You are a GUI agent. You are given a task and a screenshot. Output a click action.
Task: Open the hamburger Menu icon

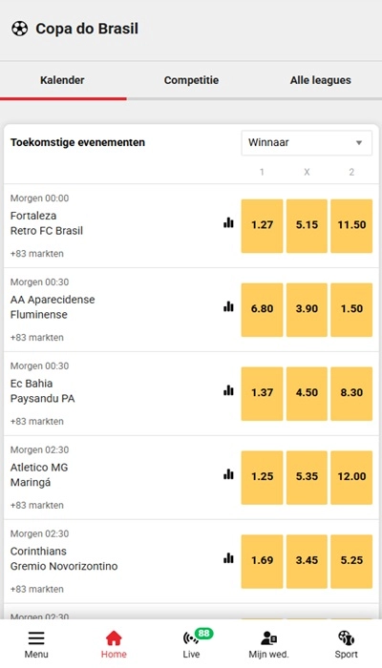tap(36, 637)
